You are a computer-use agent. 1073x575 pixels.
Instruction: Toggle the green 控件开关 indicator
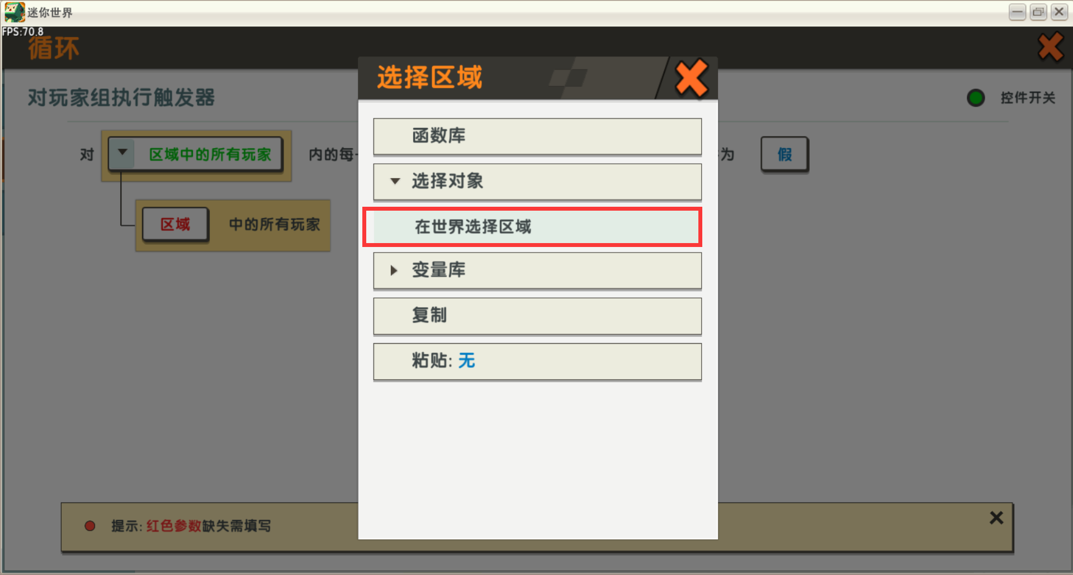(x=976, y=98)
